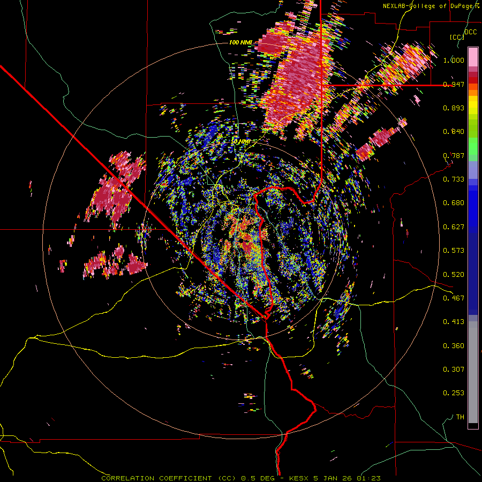The height and width of the screenshot is (482, 482).
Task: Click the 0.733 scale value
Action: (x=454, y=179)
